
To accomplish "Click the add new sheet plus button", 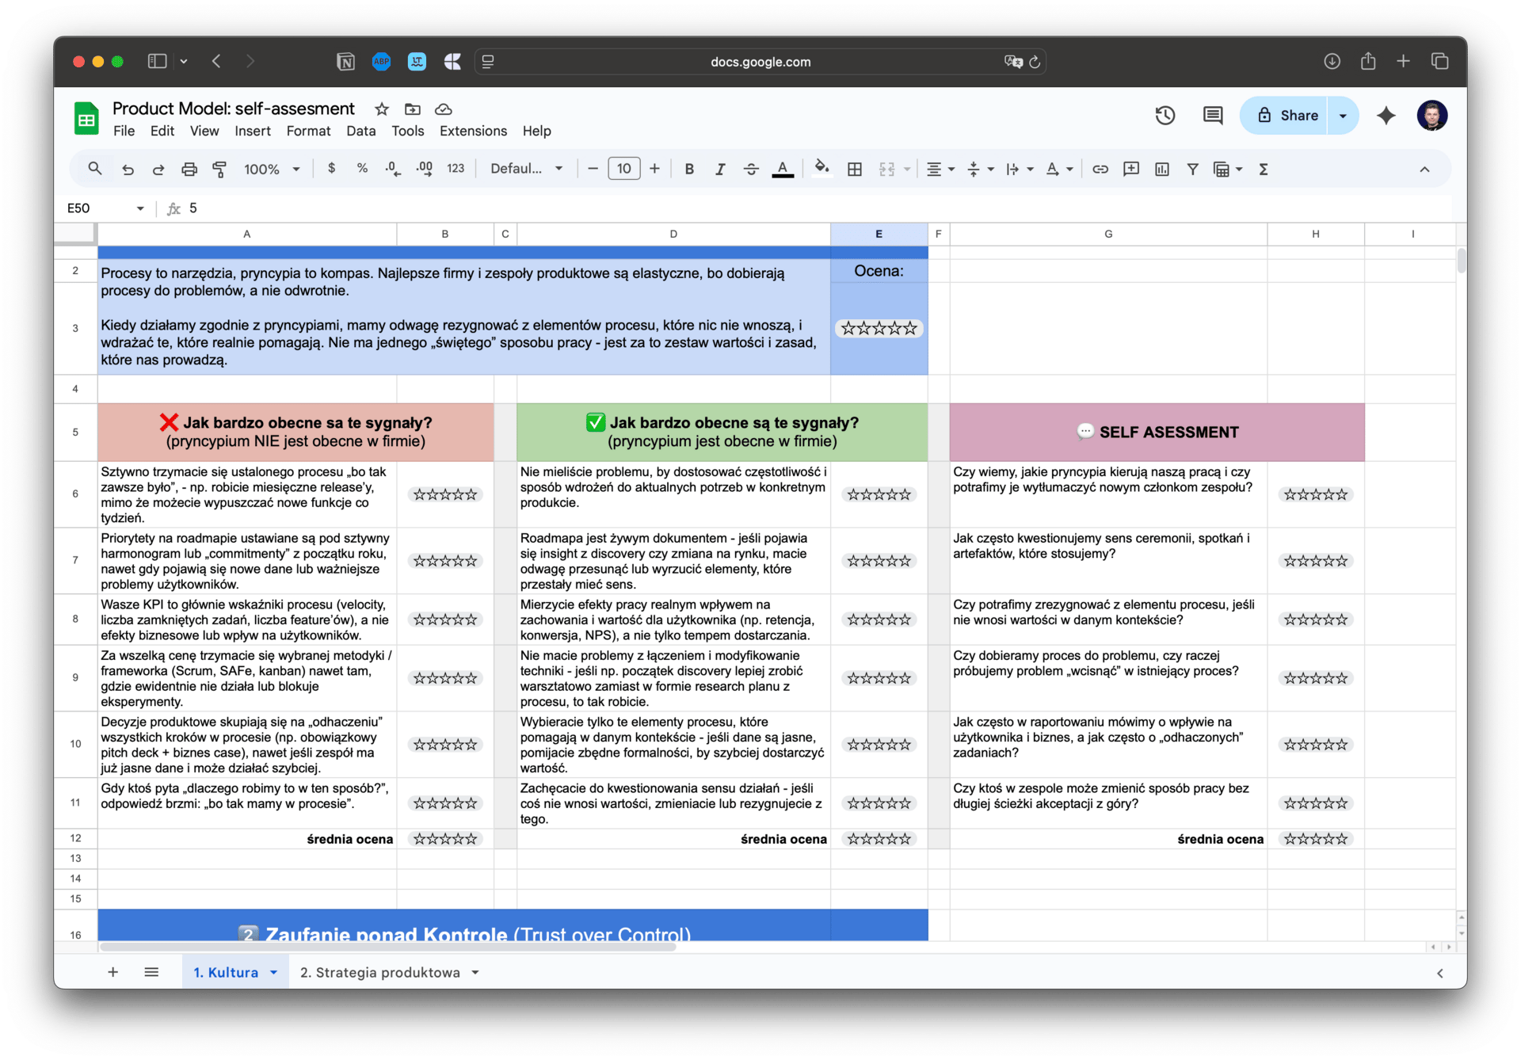I will pos(112,972).
